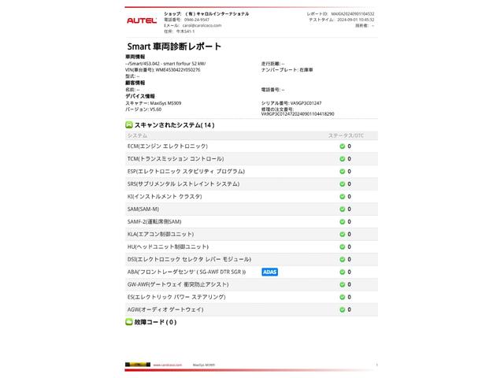
Task: Click green check icon for ES row
Action: (343, 297)
